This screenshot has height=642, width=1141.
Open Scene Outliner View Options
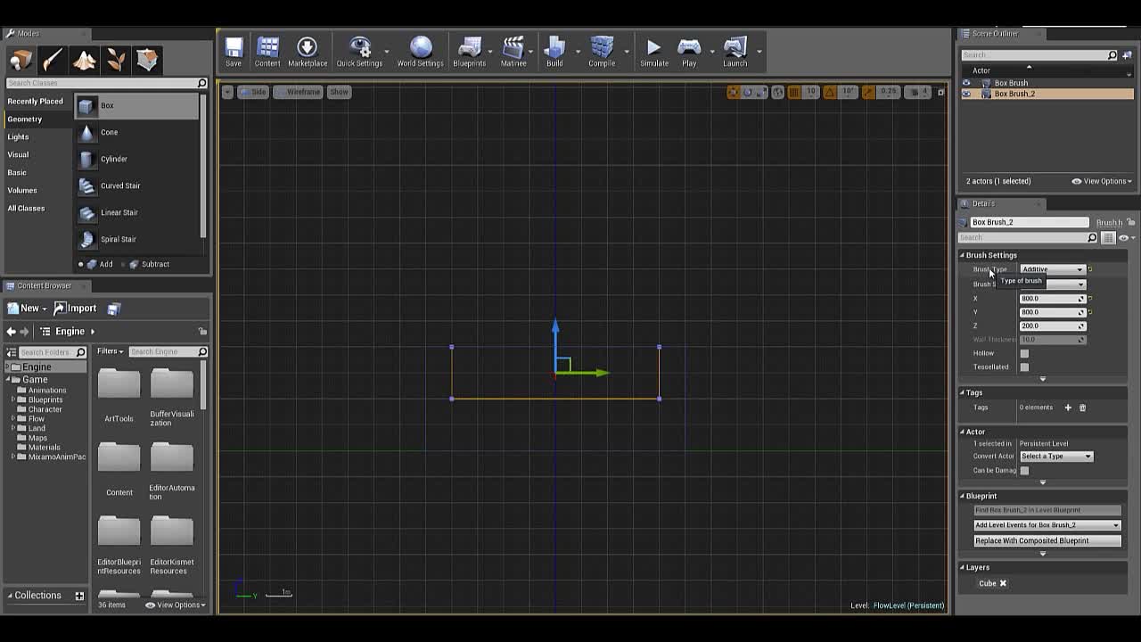pyautogui.click(x=1102, y=181)
